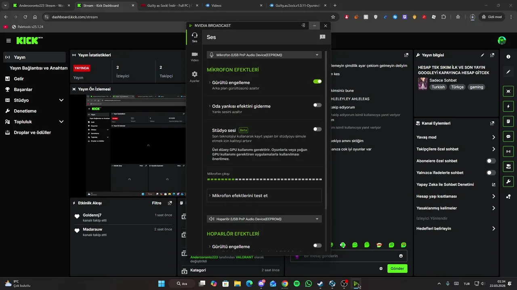Click the stream preview thumbnail
The height and width of the screenshot is (290, 517).
coord(136,146)
